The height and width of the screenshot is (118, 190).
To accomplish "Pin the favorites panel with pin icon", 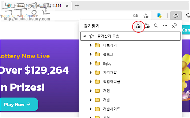I will (x=174, y=25).
